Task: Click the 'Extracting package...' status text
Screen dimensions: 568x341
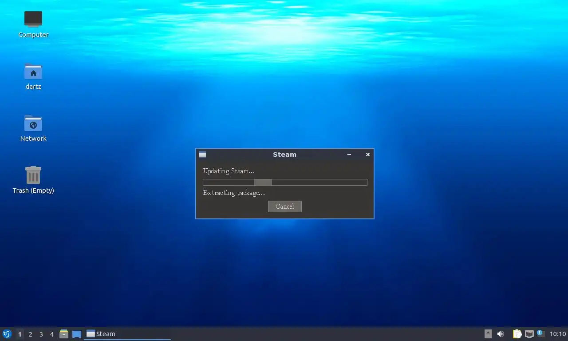Action: click(x=234, y=193)
